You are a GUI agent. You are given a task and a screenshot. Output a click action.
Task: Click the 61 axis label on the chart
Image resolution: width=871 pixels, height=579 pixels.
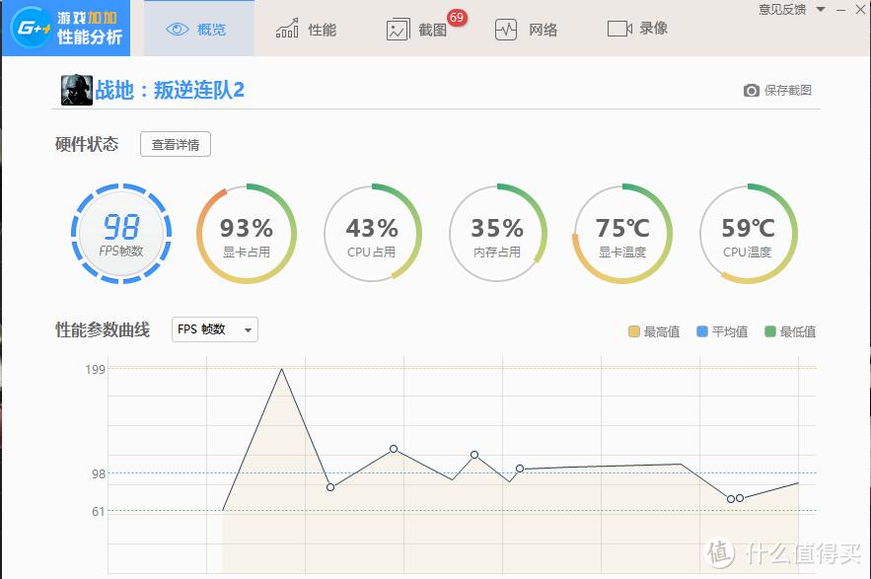tap(99, 511)
